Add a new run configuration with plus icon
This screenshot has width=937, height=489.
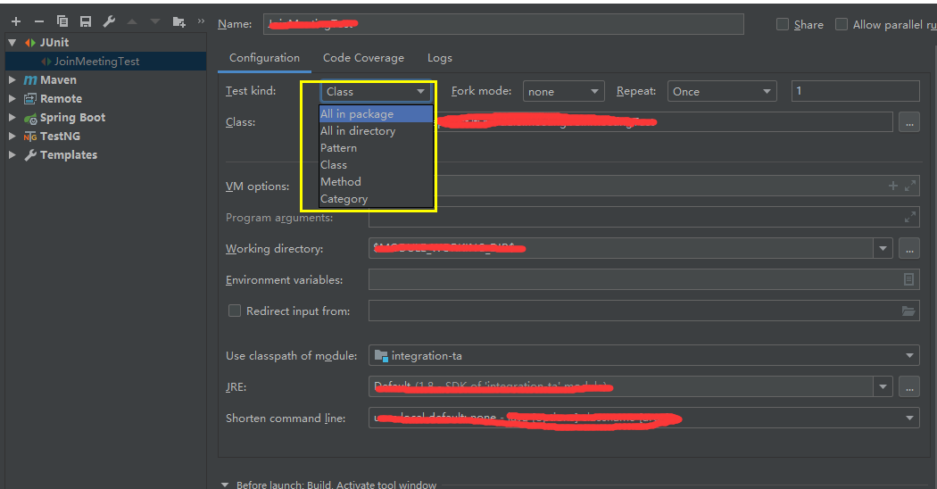pos(16,21)
